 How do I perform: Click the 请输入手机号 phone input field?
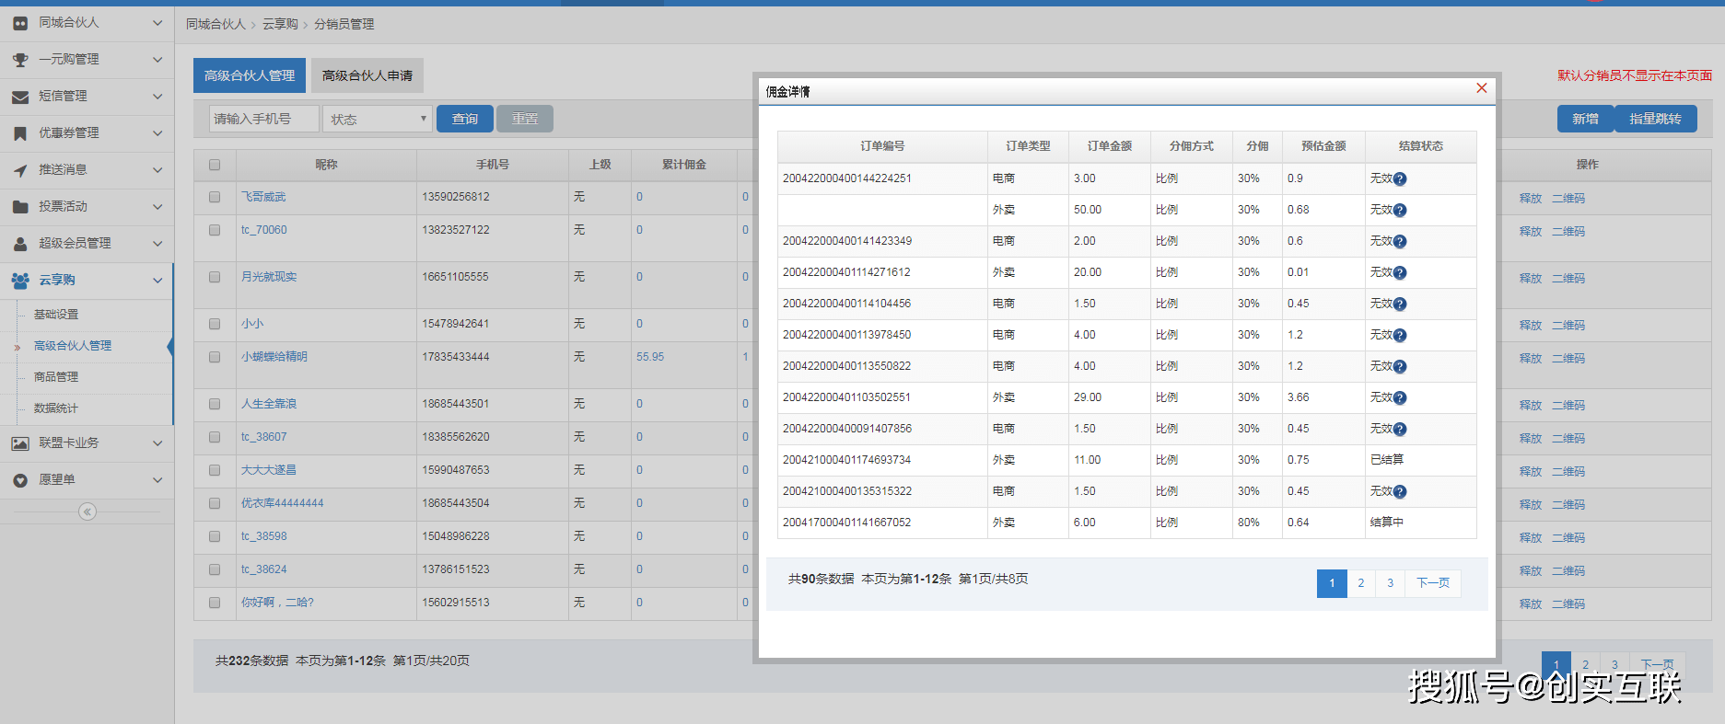point(264,119)
